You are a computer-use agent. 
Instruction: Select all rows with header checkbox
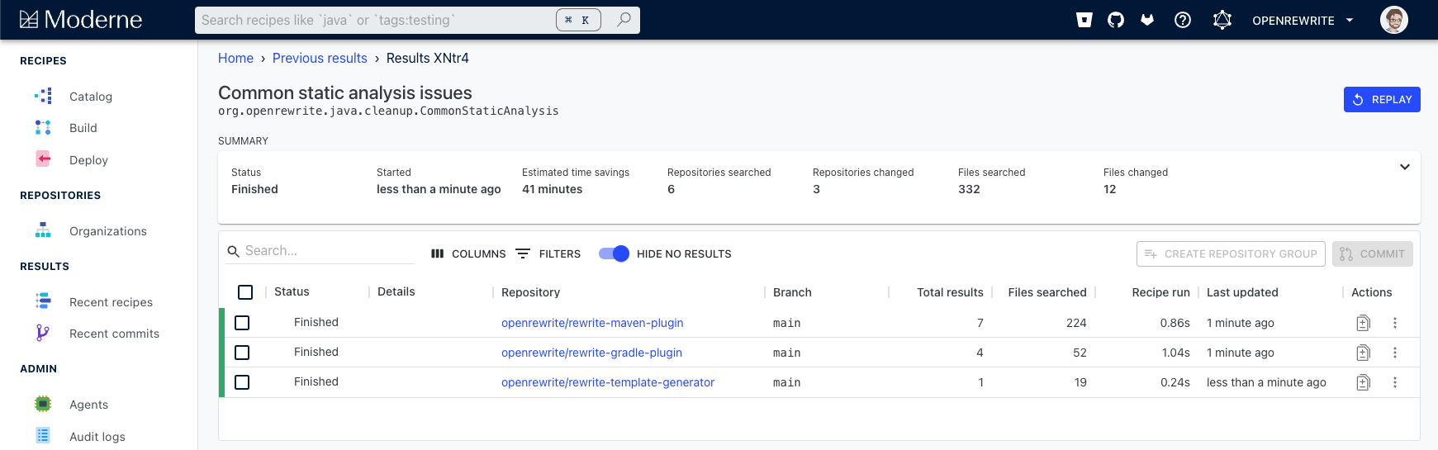(245, 292)
